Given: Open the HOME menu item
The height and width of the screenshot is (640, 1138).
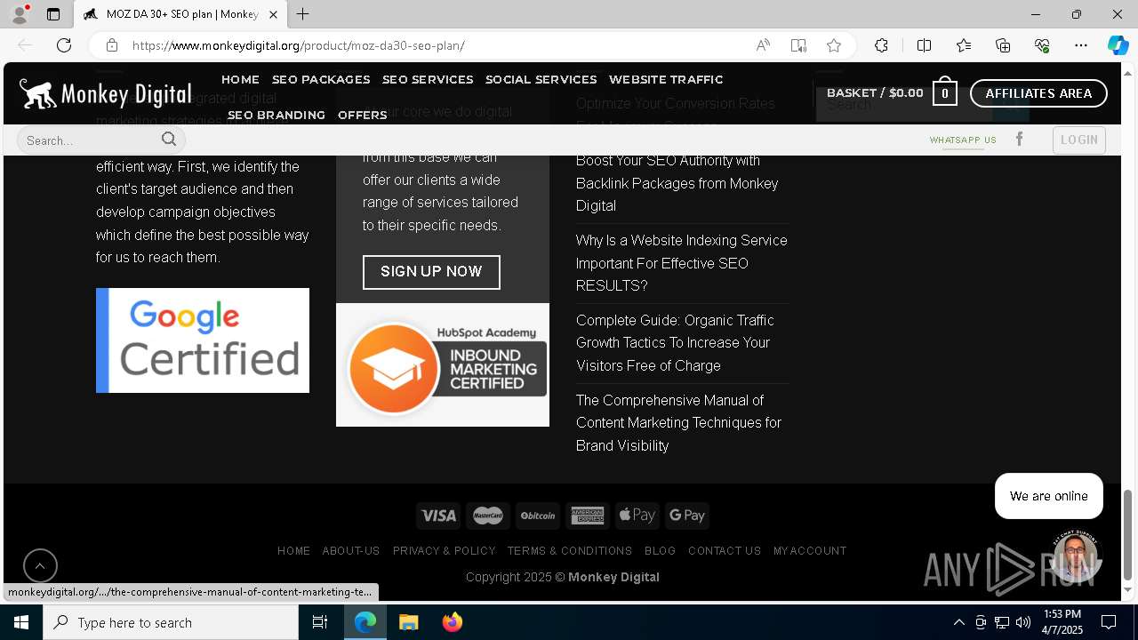Looking at the screenshot, I should (x=240, y=79).
